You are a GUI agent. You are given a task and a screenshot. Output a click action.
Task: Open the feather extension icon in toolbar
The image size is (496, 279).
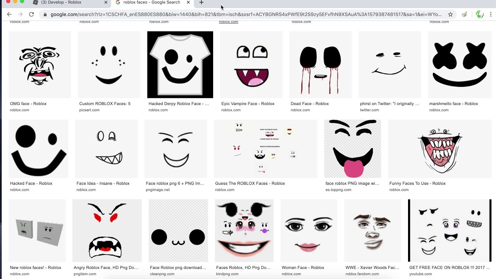tap(464, 14)
